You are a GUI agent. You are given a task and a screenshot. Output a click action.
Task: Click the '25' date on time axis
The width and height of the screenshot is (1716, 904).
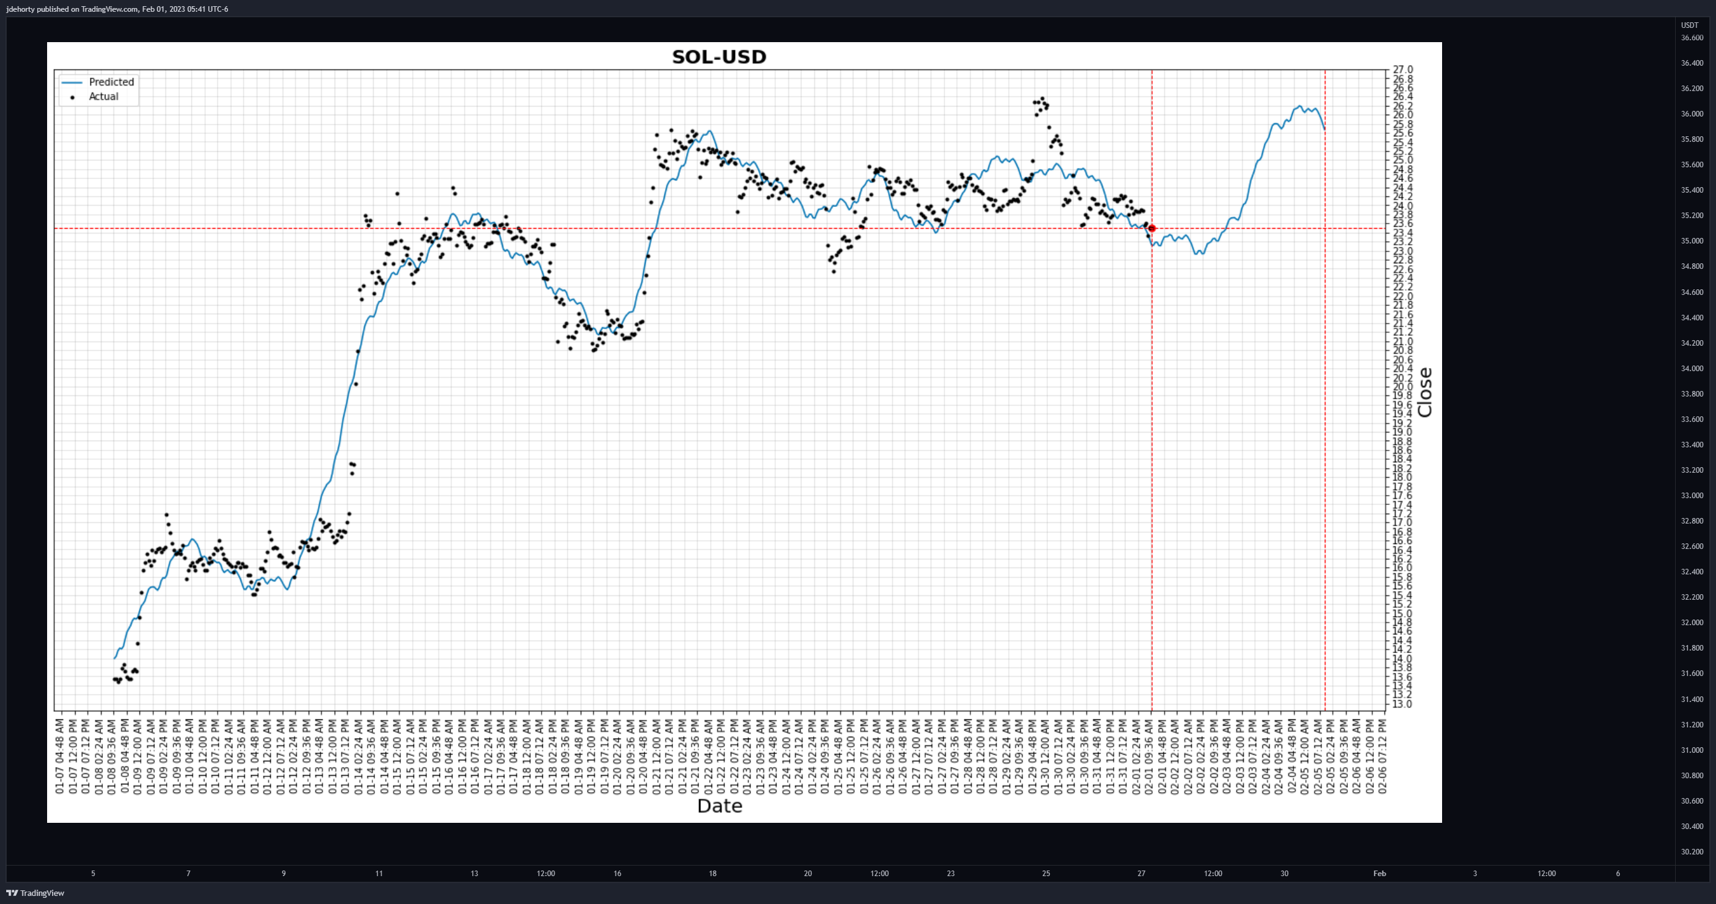pyautogui.click(x=1047, y=874)
